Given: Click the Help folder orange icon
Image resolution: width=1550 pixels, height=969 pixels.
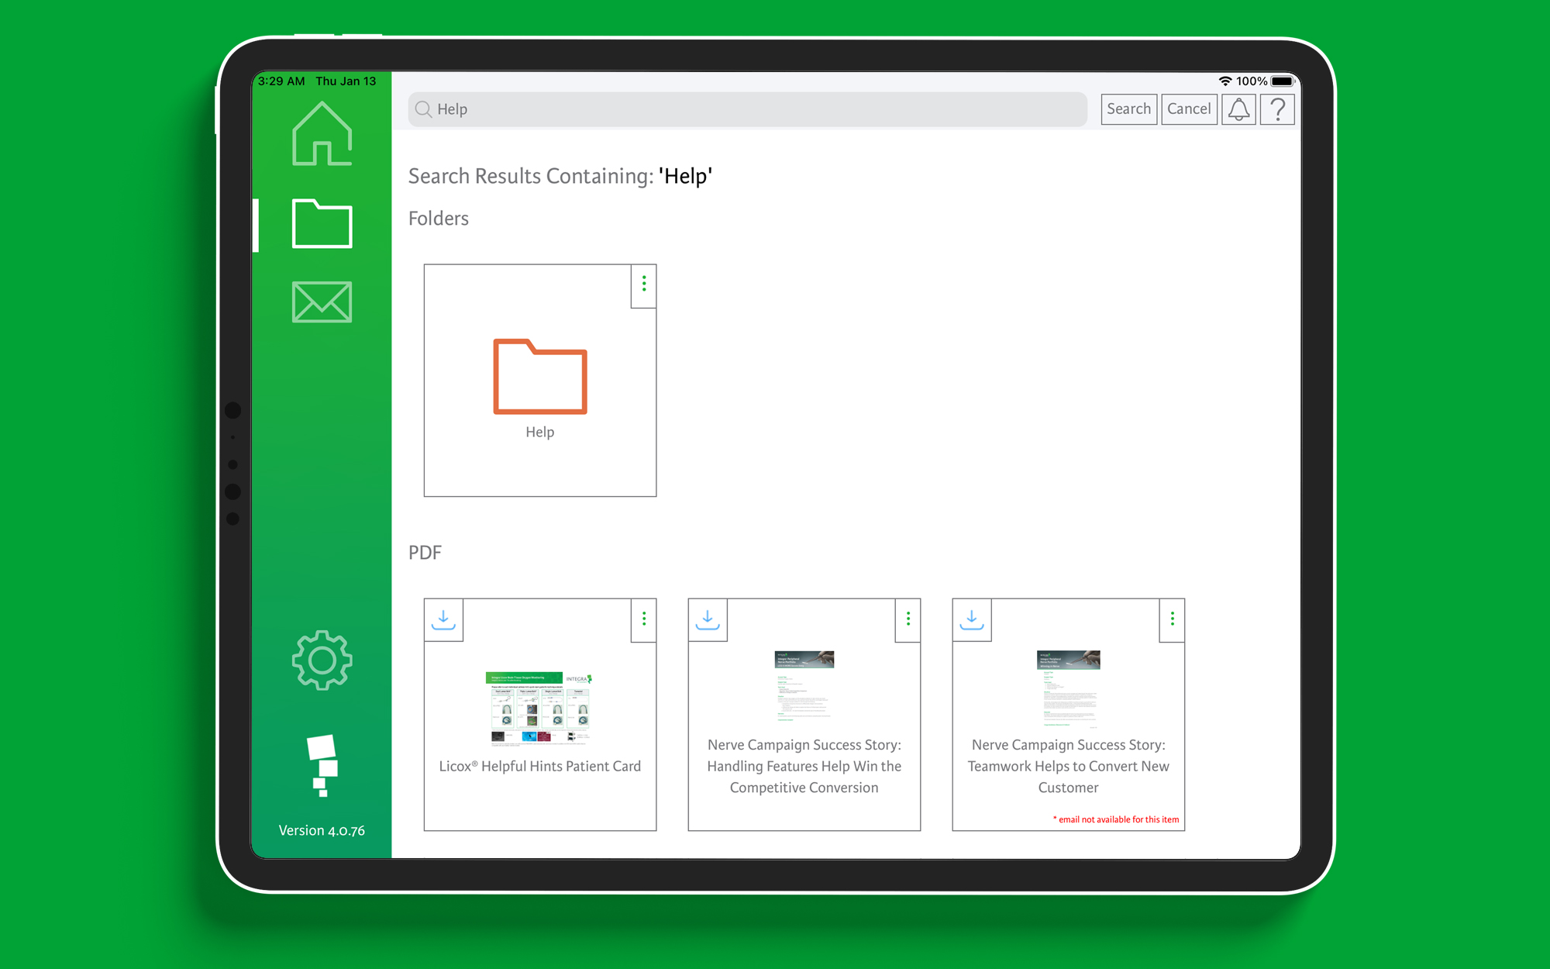Looking at the screenshot, I should (539, 380).
